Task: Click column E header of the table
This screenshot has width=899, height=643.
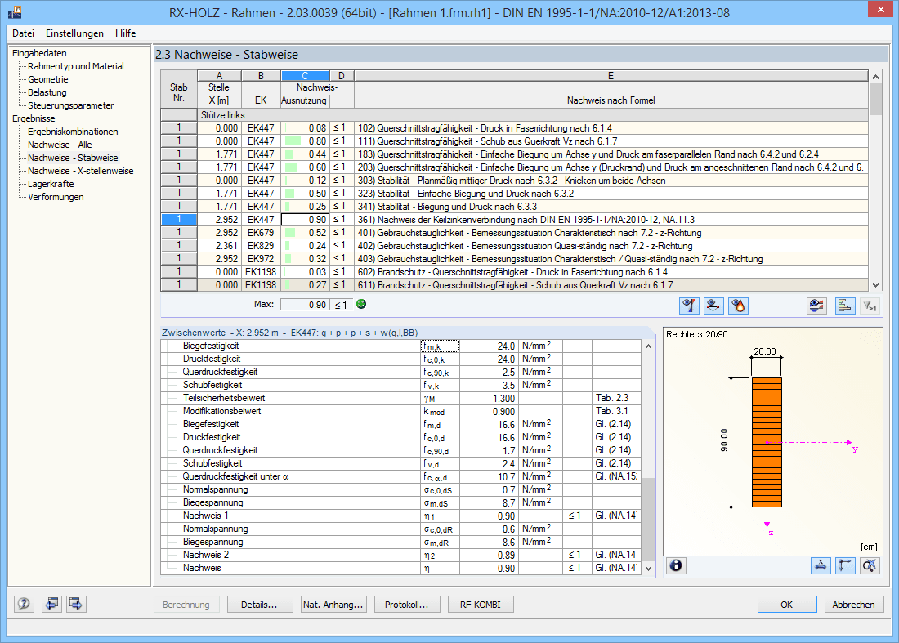Action: (611, 76)
